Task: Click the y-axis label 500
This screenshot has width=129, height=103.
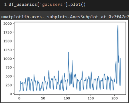Action: tap(9, 76)
